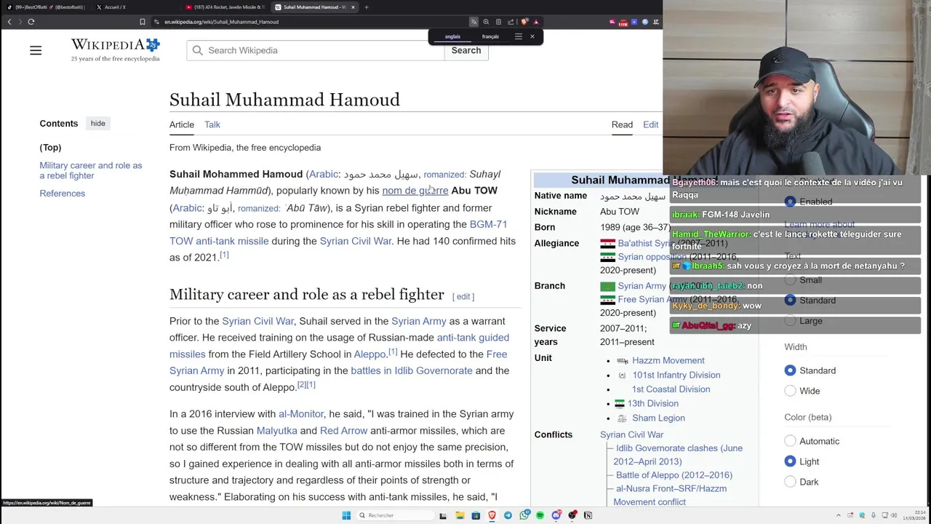The width and height of the screenshot is (931, 524).
Task: Open the Malyutka link
Action: [x=276, y=431]
